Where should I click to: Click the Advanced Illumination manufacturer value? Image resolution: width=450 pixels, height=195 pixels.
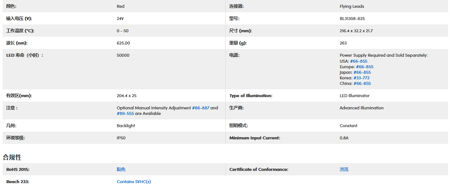click(362, 108)
